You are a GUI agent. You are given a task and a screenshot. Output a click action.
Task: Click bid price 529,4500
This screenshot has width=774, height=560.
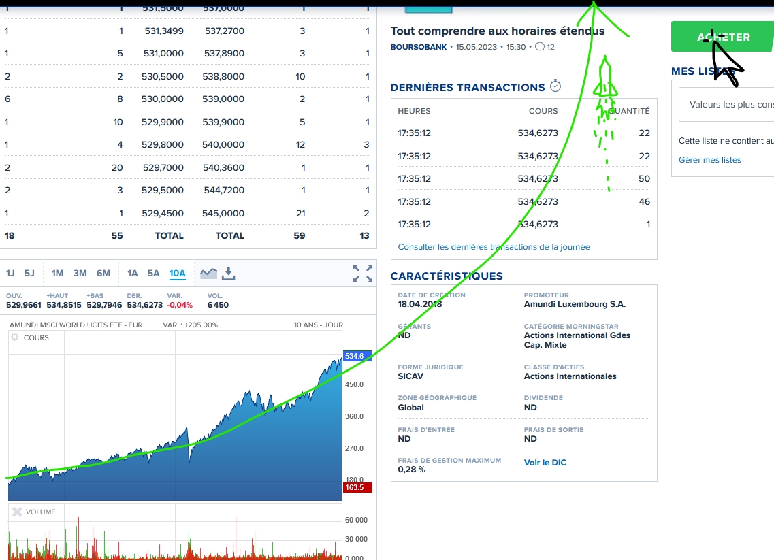163,213
